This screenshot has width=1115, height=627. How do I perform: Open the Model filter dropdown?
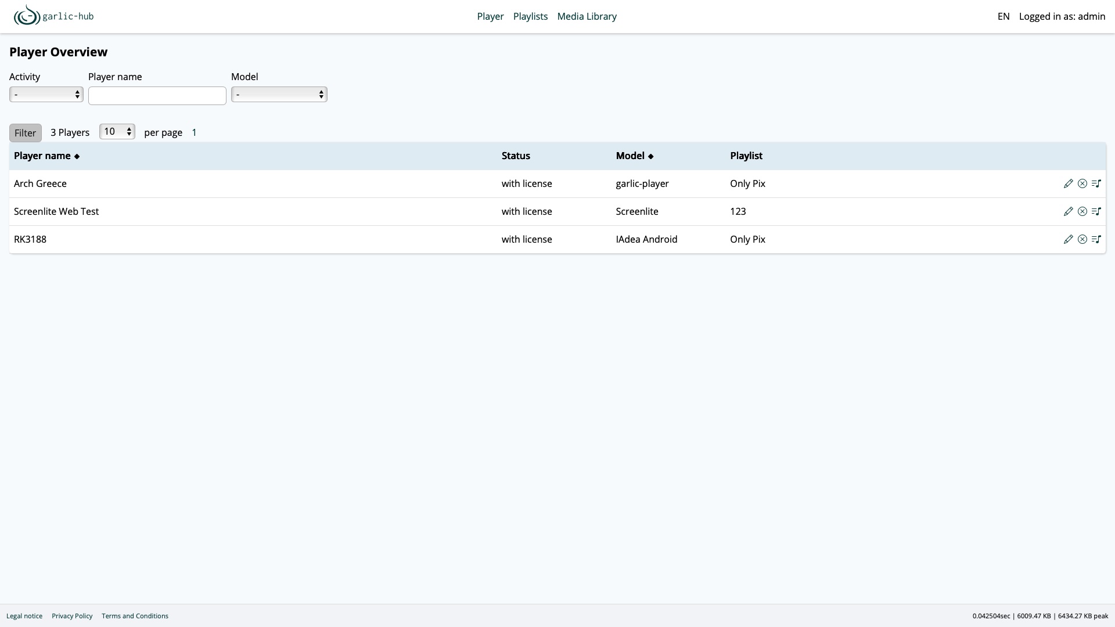[279, 94]
